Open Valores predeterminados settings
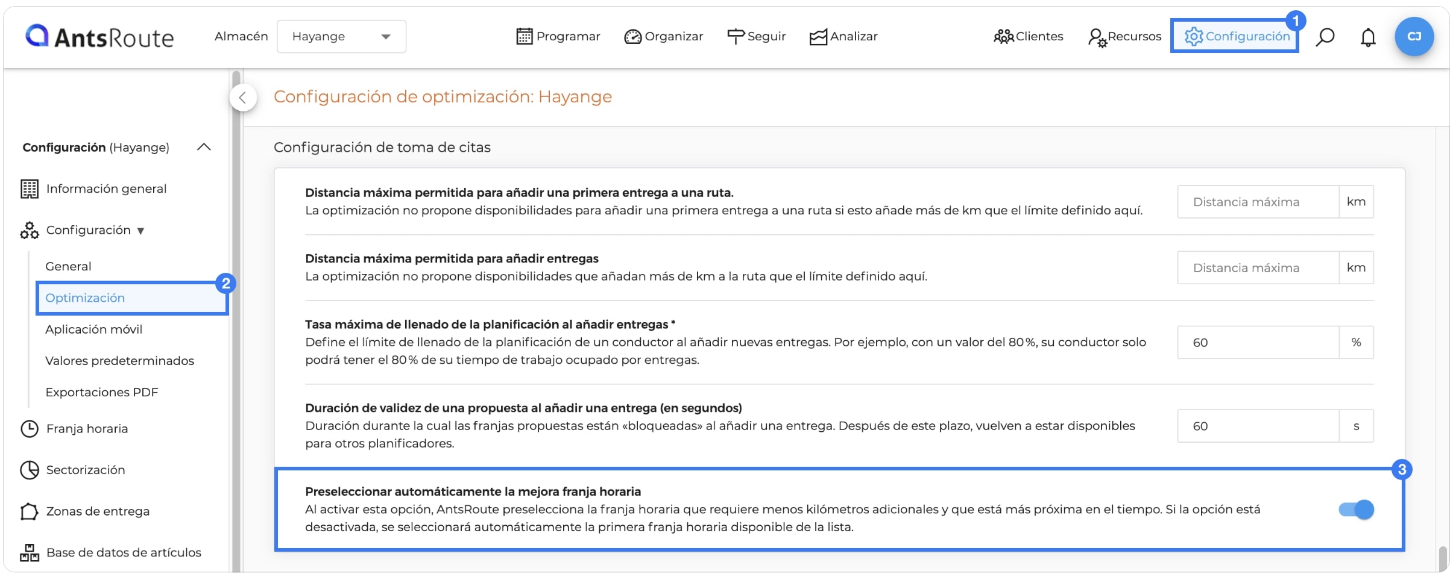Screen dimensions: 1453x580 tap(119, 361)
